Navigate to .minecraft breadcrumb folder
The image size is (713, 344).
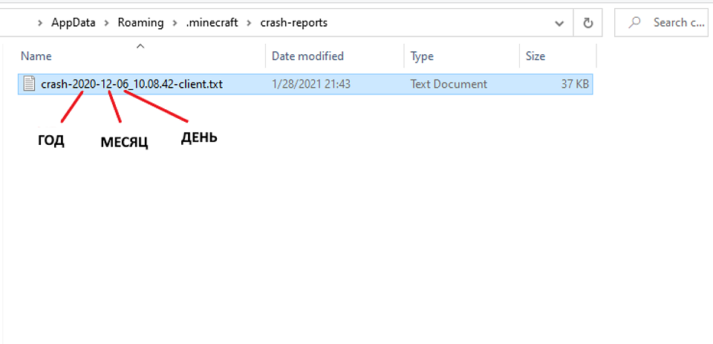click(212, 22)
